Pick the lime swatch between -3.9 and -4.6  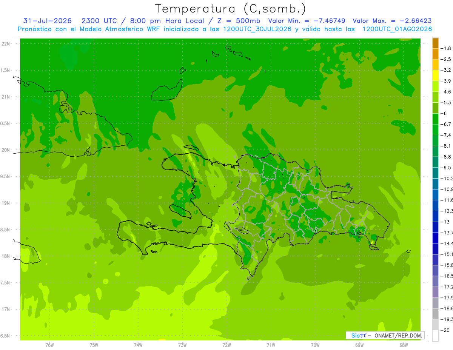(435, 86)
